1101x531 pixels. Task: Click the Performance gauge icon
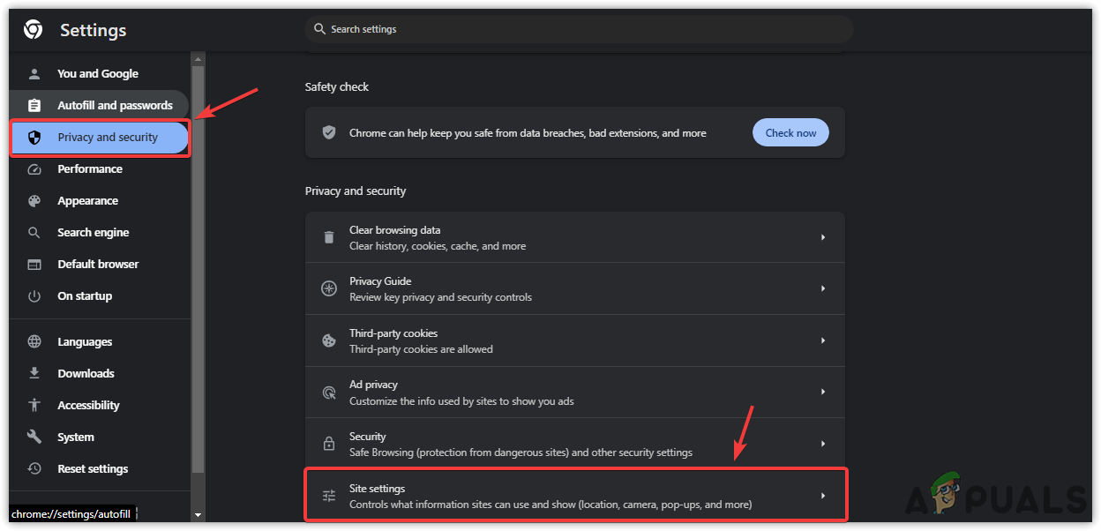coord(34,169)
